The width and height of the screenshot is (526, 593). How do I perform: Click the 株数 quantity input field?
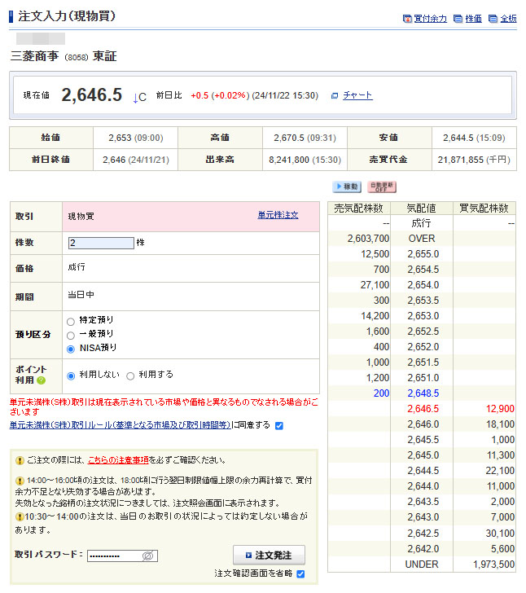101,243
